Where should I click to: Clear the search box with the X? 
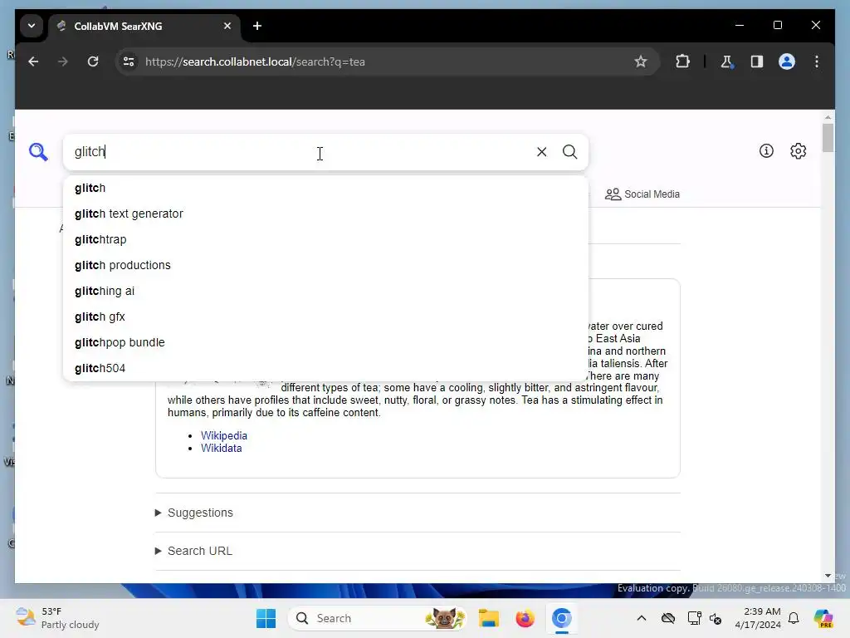pos(541,152)
